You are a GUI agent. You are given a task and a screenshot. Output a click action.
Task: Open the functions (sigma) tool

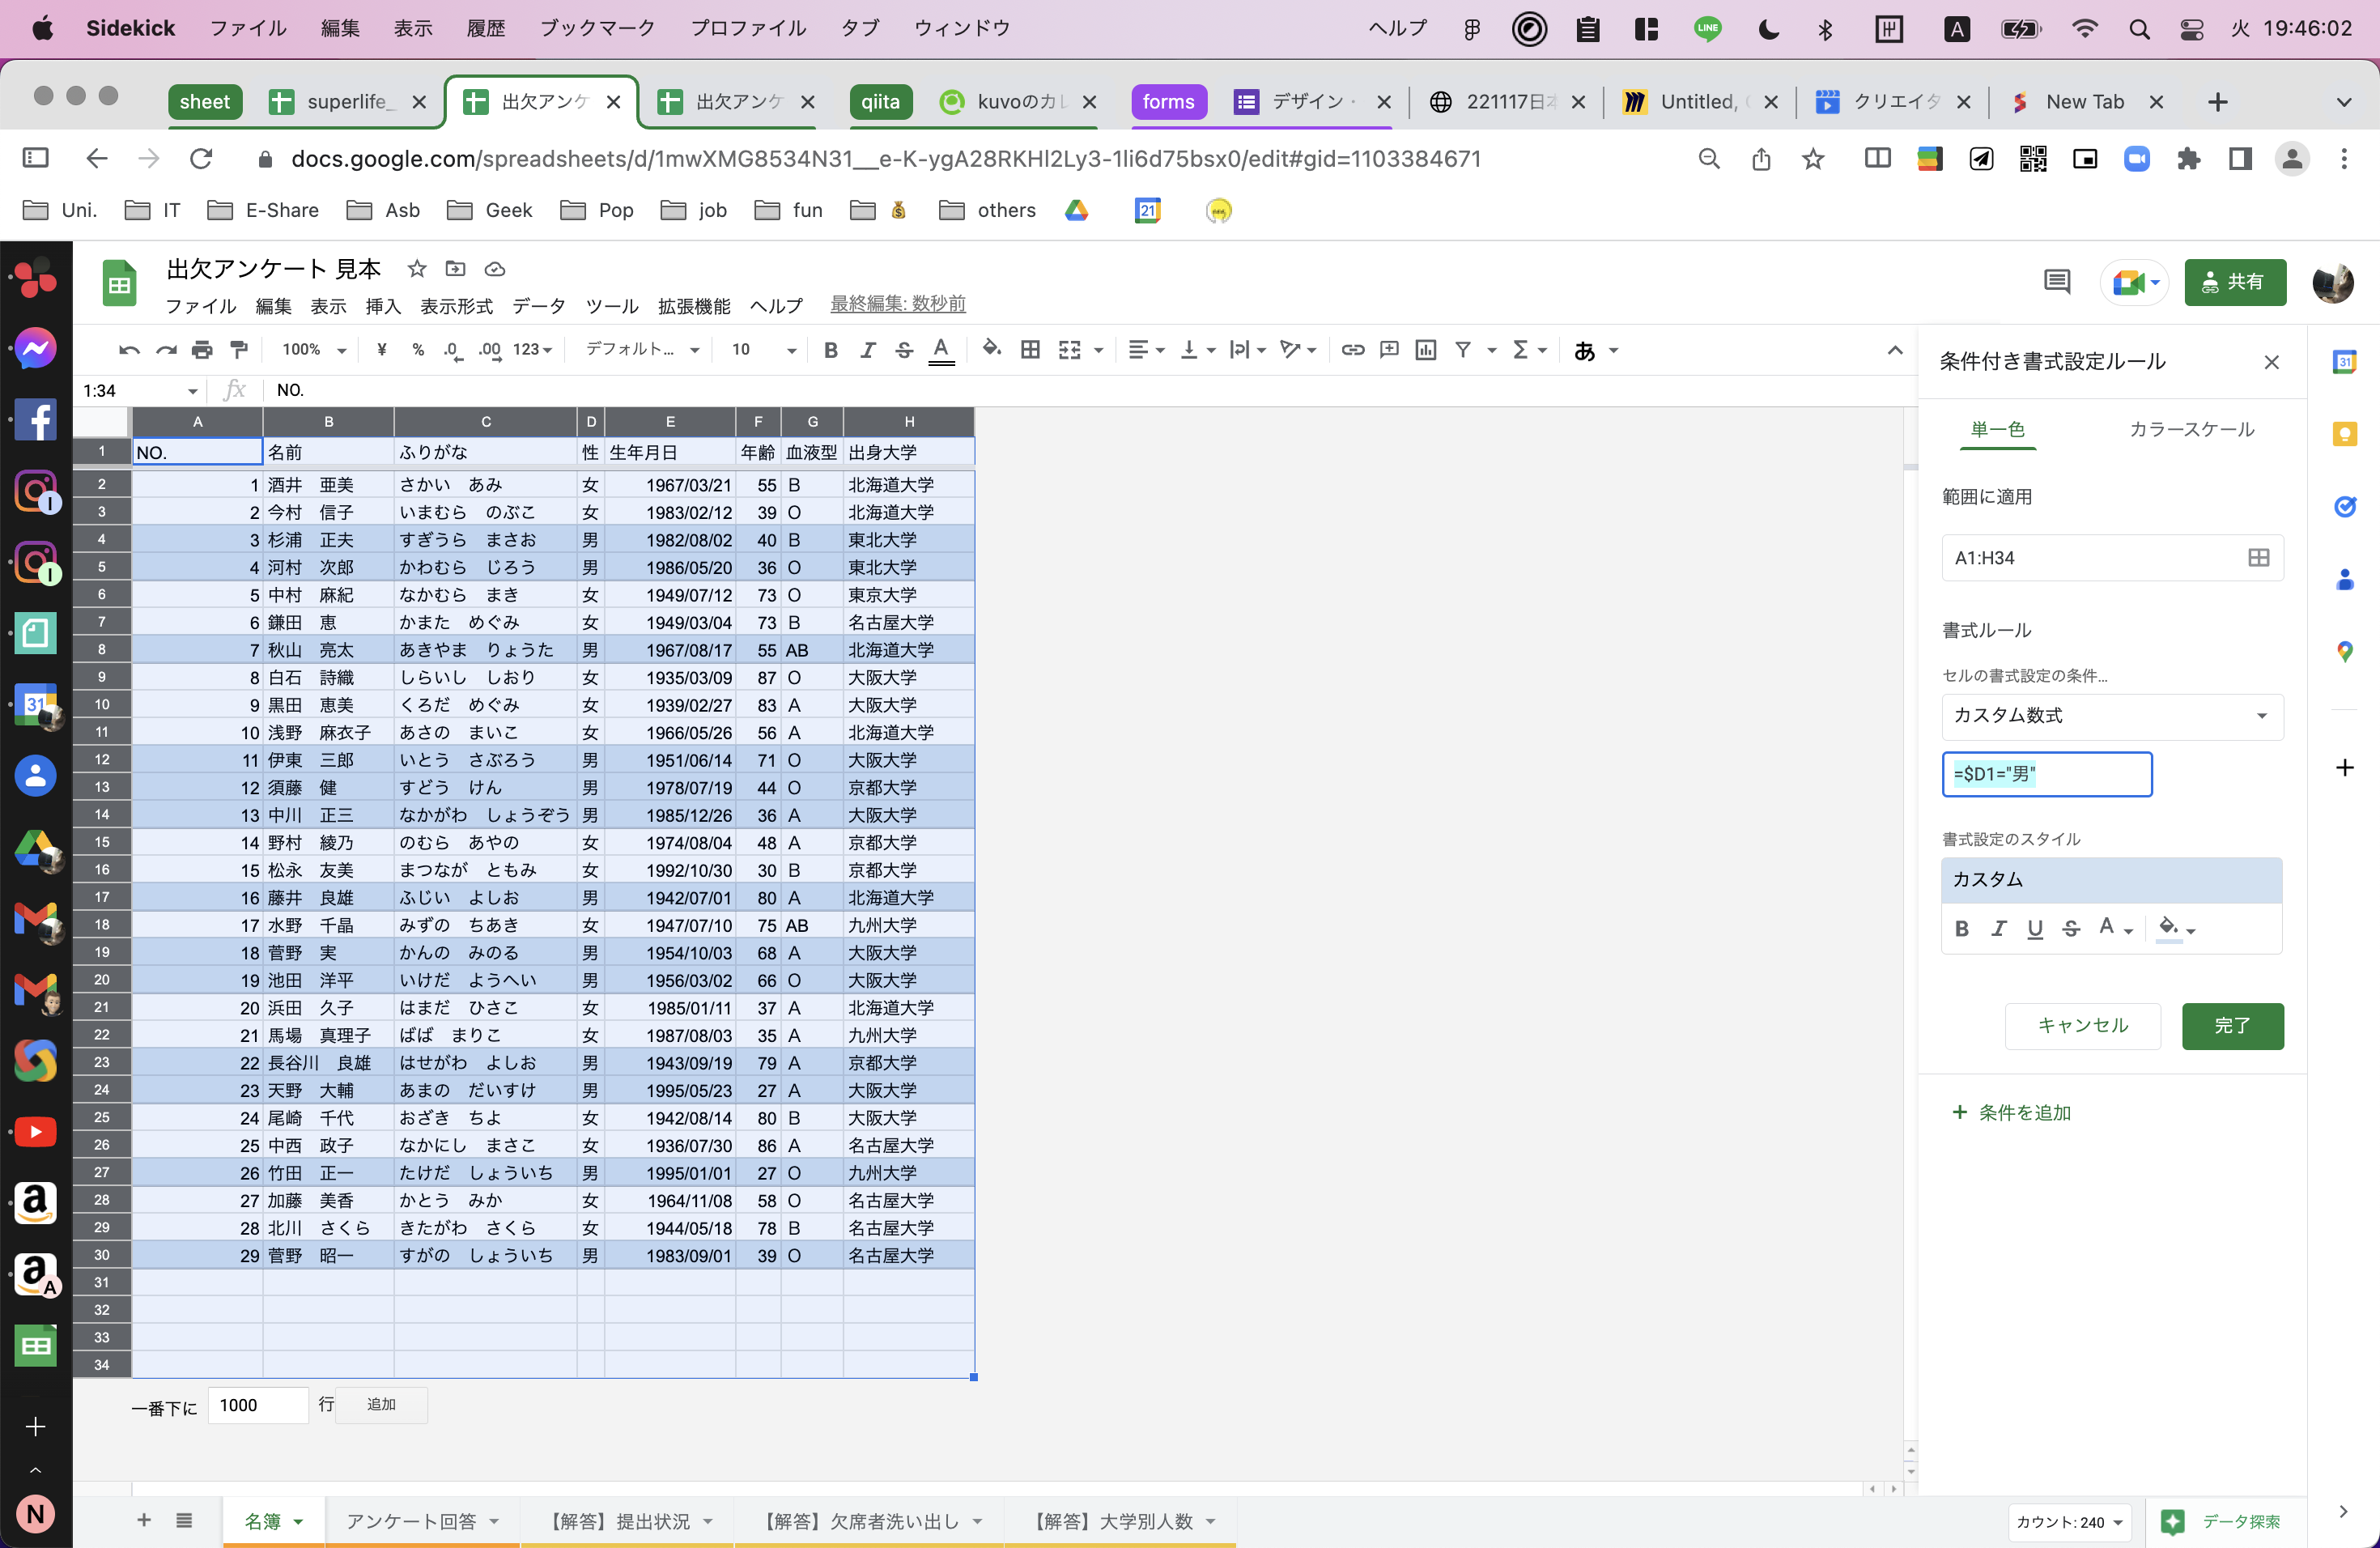click(1521, 350)
